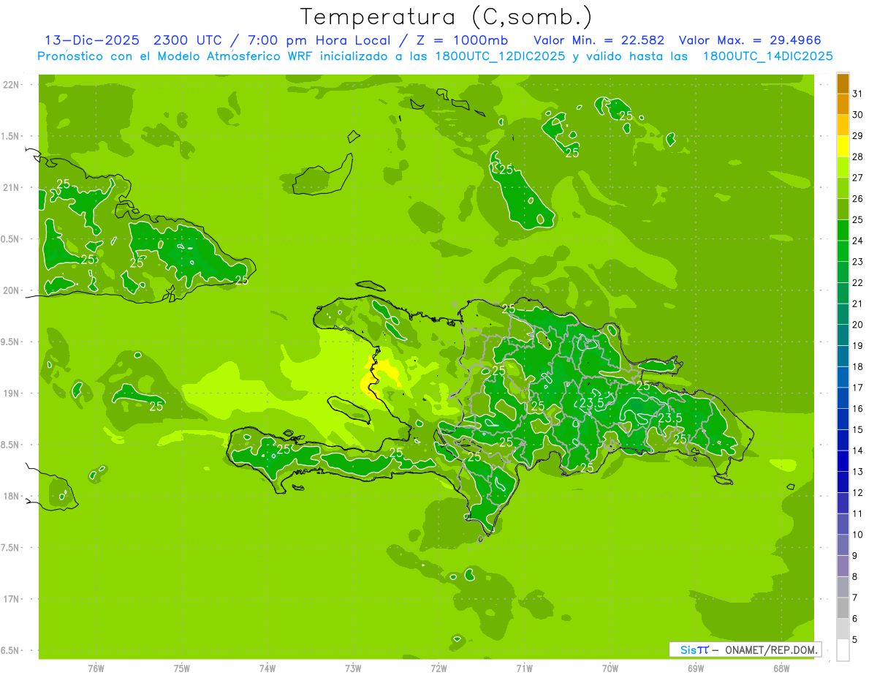This screenshot has width=877, height=678.
Task: Click the "22N" latitude label
Action: (x=11, y=85)
